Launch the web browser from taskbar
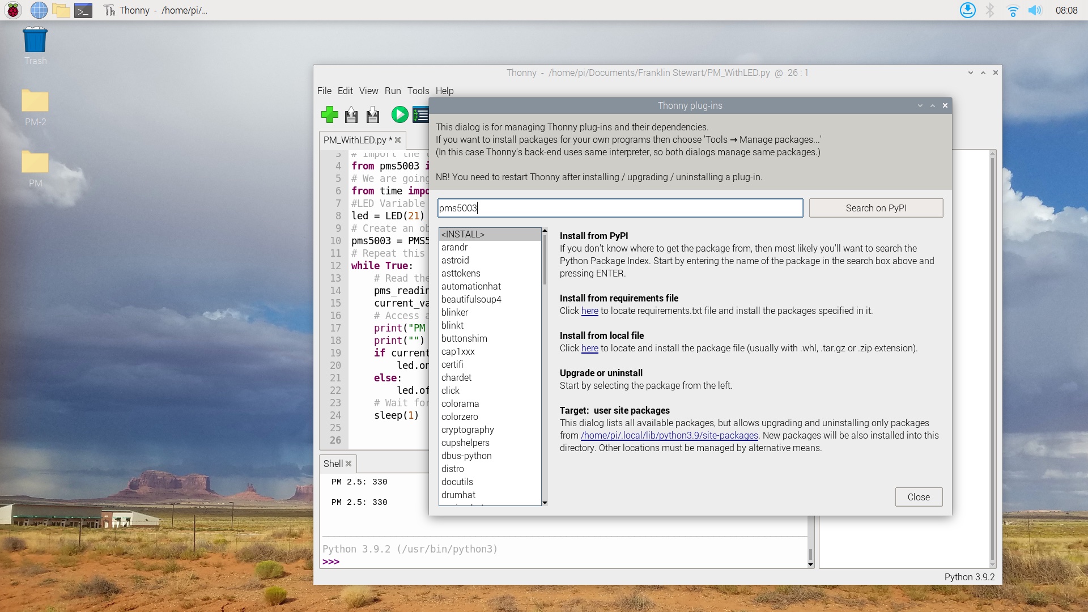 pyautogui.click(x=39, y=10)
